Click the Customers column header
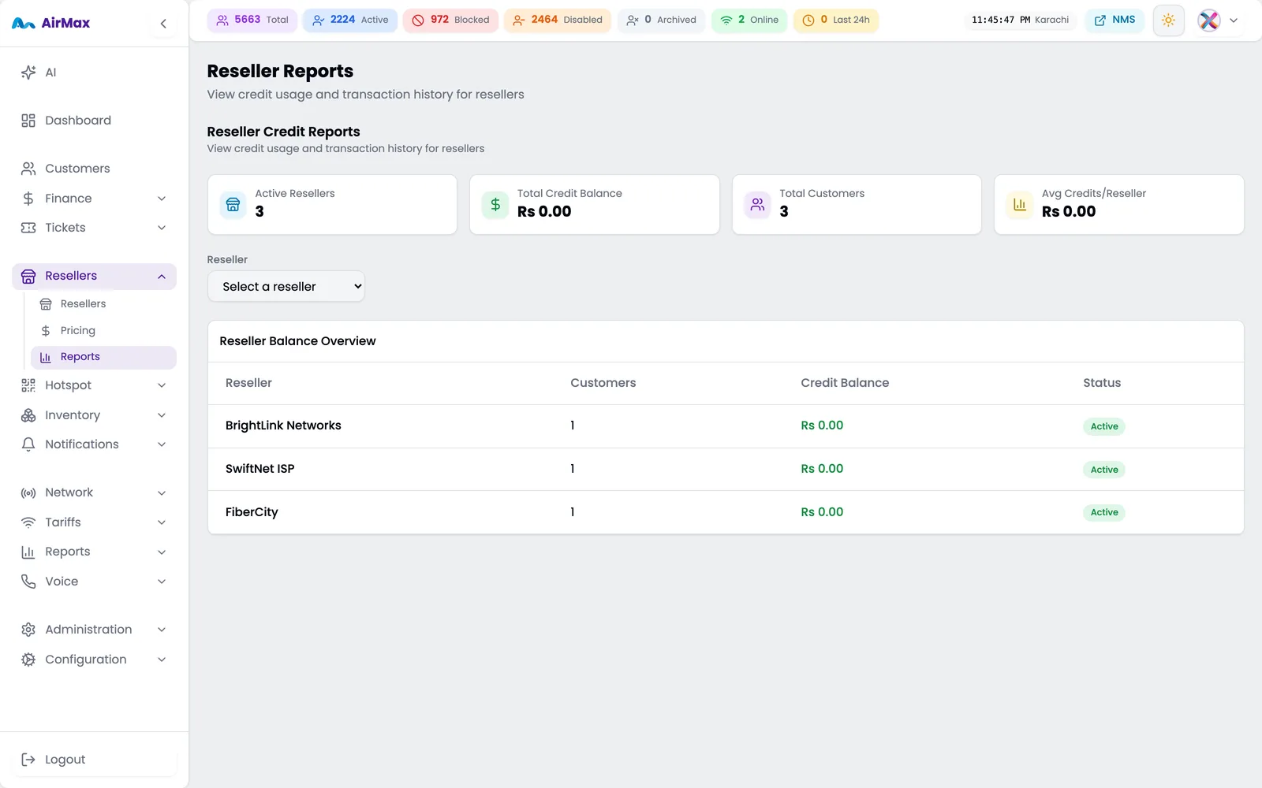The height and width of the screenshot is (788, 1262). [x=603, y=383]
